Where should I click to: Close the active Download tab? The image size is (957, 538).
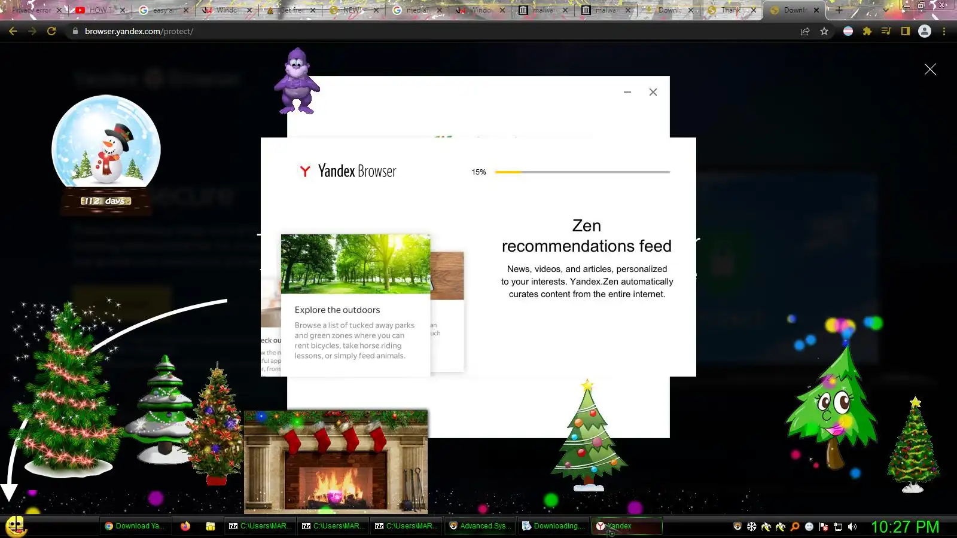[816, 10]
